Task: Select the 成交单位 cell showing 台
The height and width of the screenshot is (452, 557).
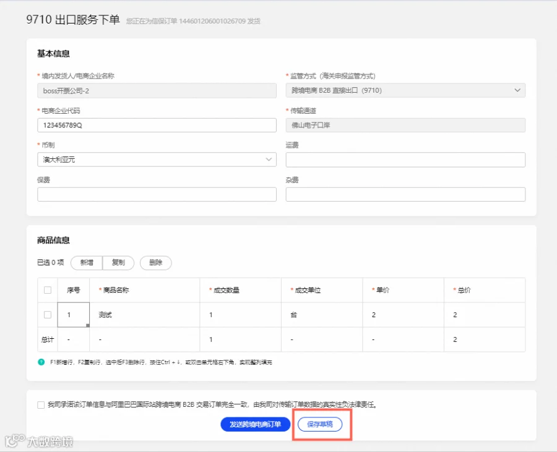Action: [x=322, y=315]
